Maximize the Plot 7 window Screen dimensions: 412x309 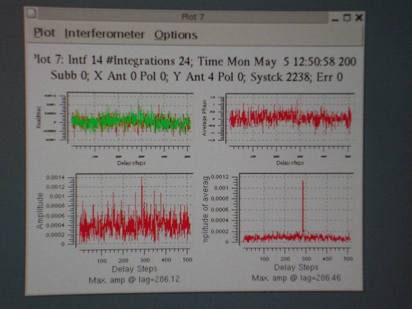click(347, 18)
